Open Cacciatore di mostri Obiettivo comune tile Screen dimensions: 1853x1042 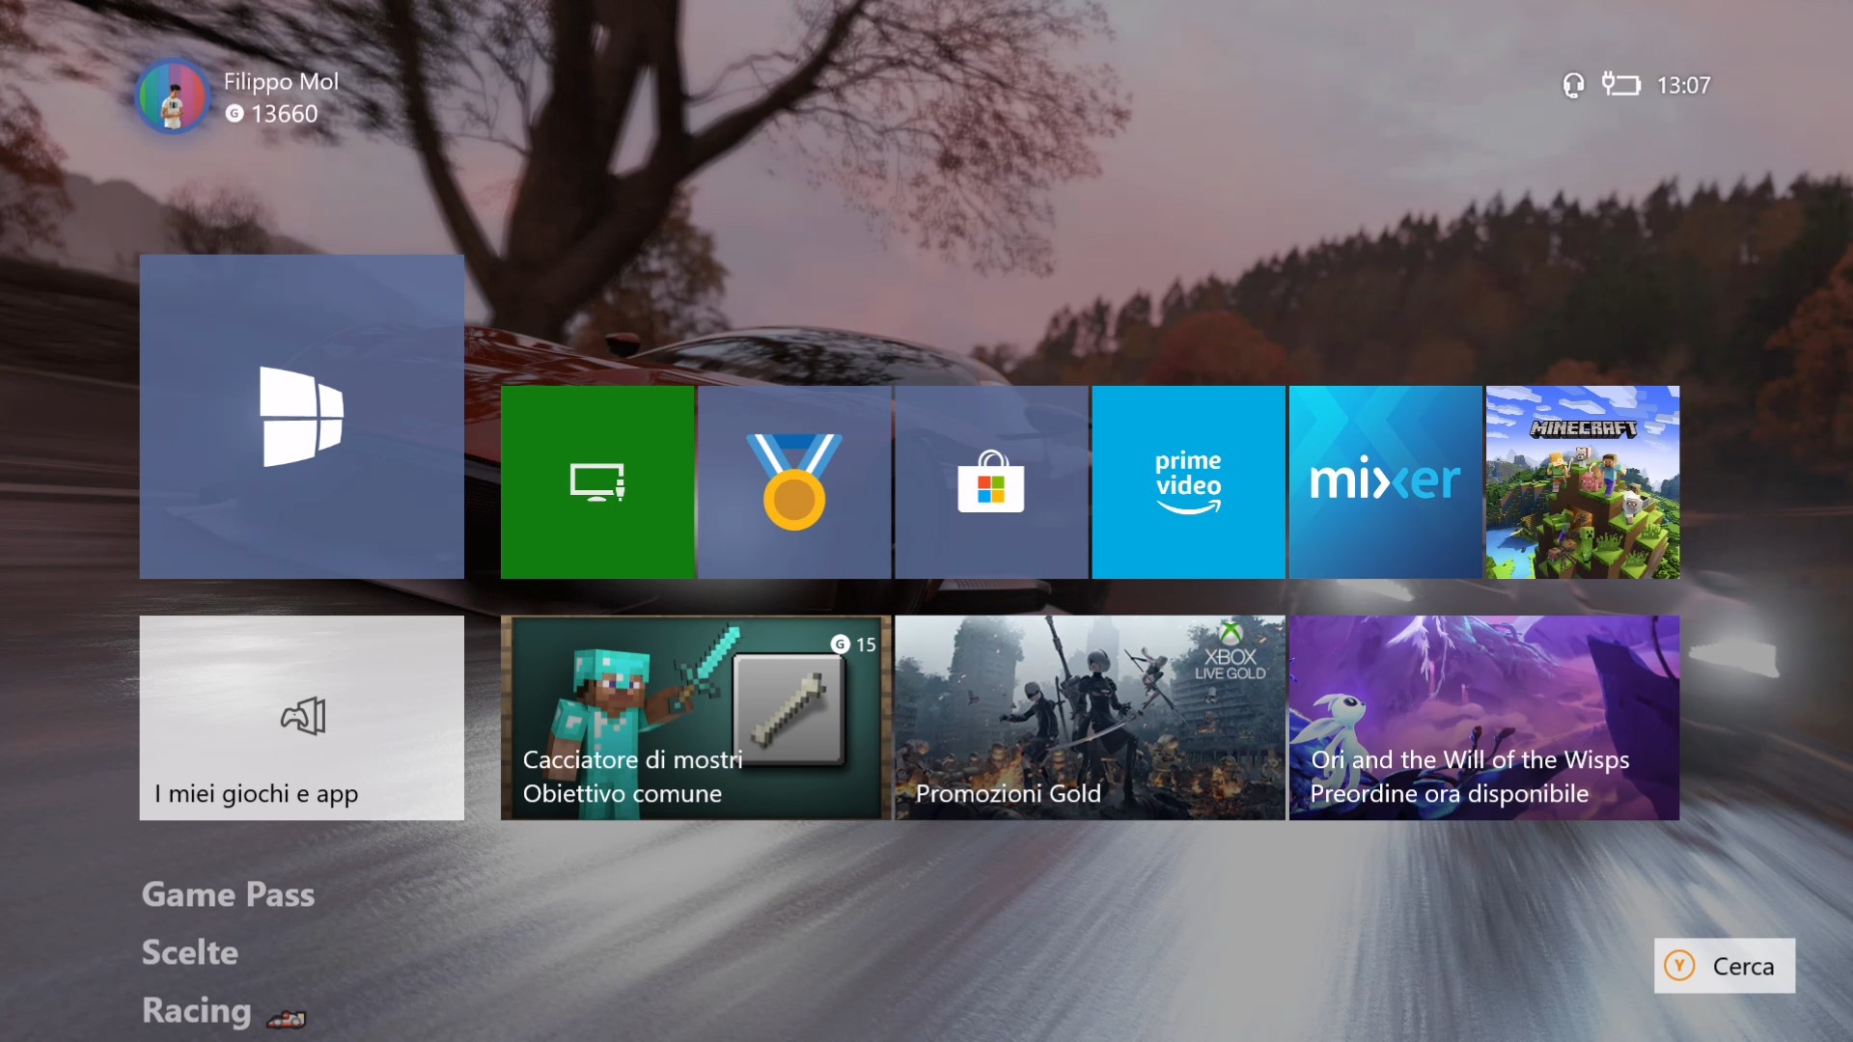point(696,718)
